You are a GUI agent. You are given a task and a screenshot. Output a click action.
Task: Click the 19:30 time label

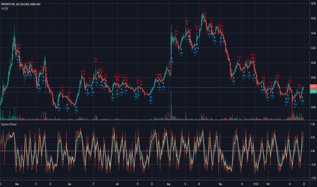(x=255, y=184)
